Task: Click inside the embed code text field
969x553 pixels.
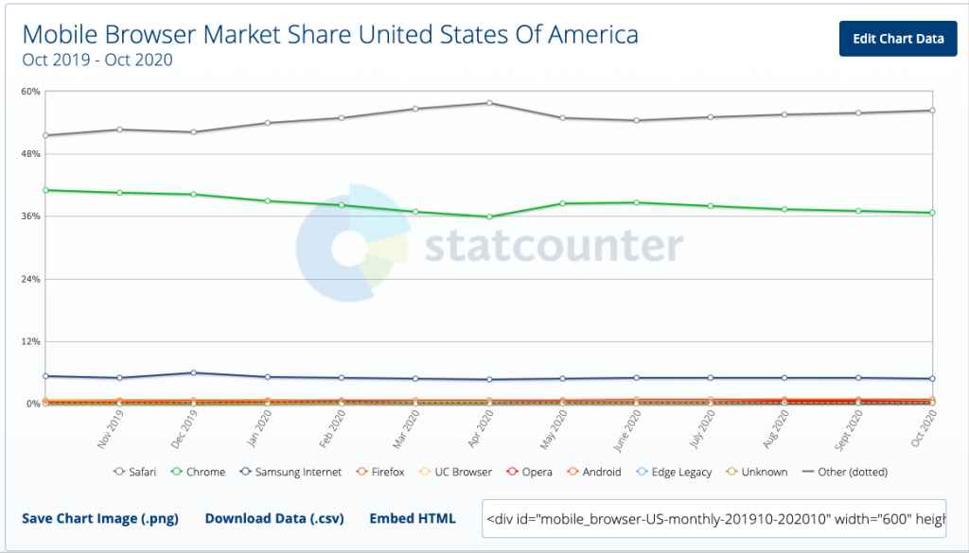Action: pos(714,518)
